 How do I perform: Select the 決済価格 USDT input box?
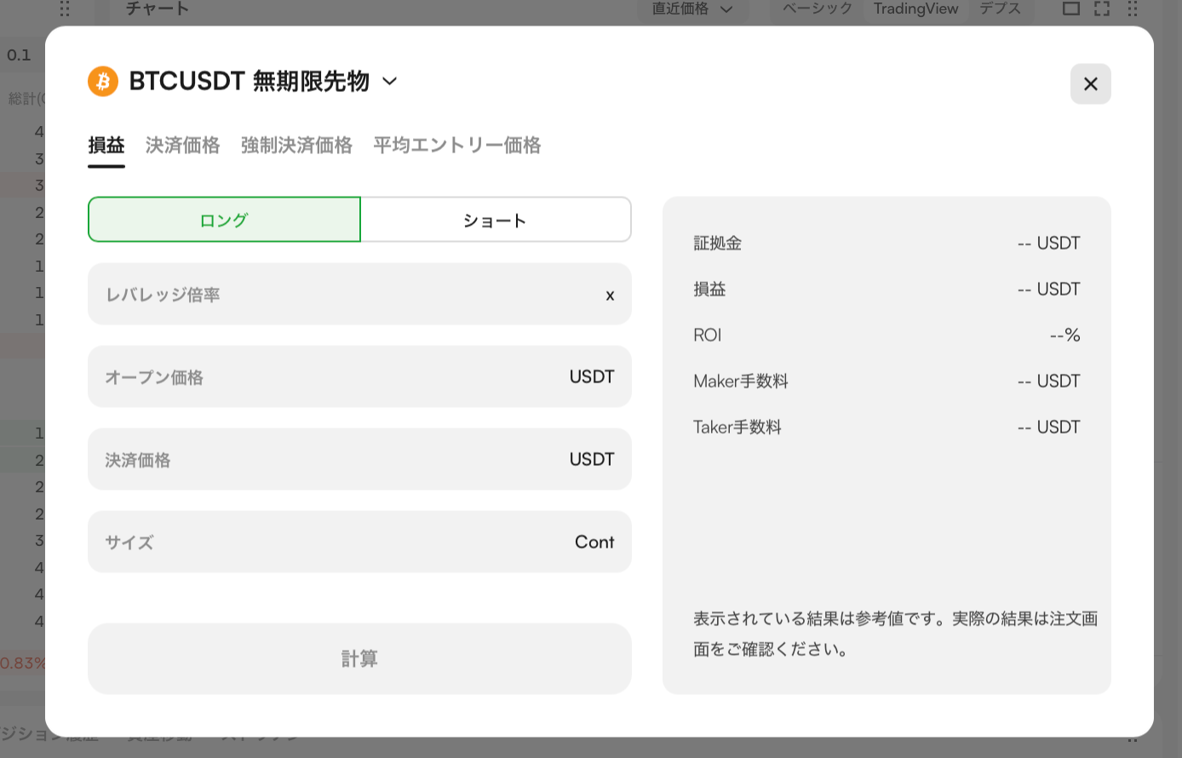359,459
